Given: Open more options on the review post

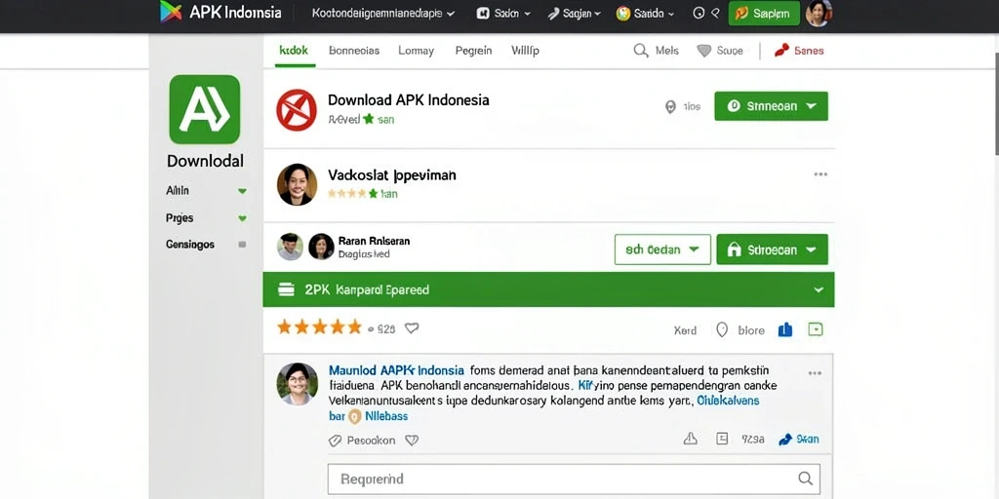Looking at the screenshot, I should 815,373.
